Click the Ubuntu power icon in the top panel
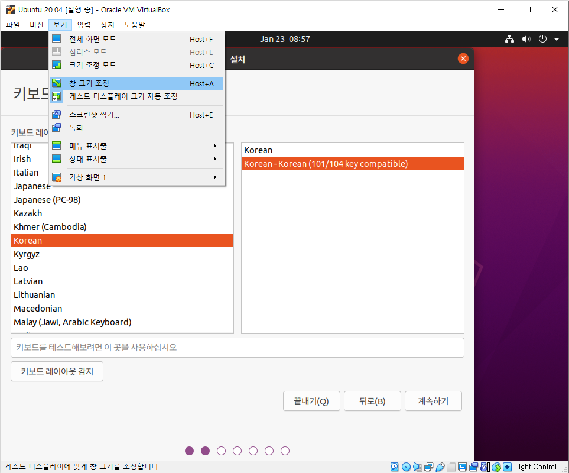The image size is (569, 473). [x=542, y=39]
